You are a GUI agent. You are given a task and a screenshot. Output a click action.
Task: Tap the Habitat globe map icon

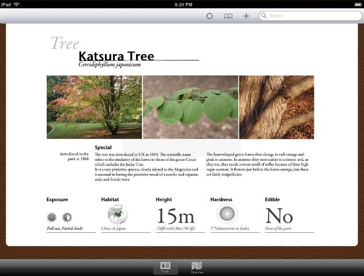118,214
